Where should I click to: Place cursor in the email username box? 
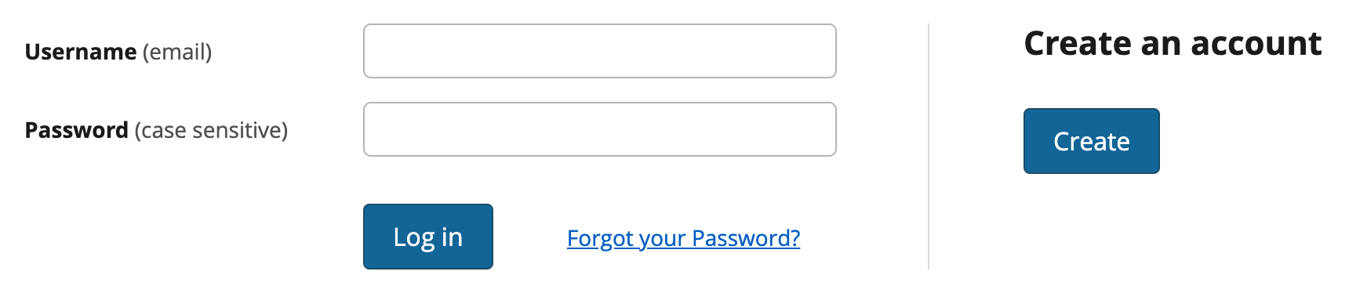(600, 51)
